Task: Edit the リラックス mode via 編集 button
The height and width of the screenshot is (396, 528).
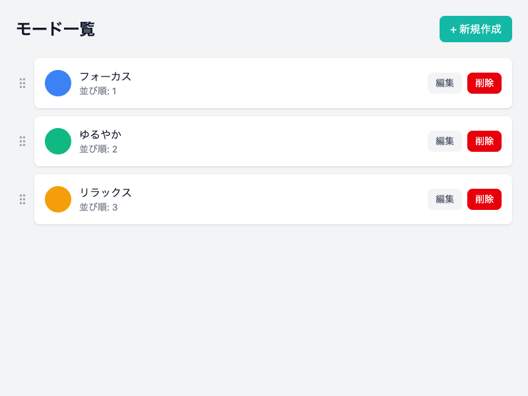Action: coord(445,199)
